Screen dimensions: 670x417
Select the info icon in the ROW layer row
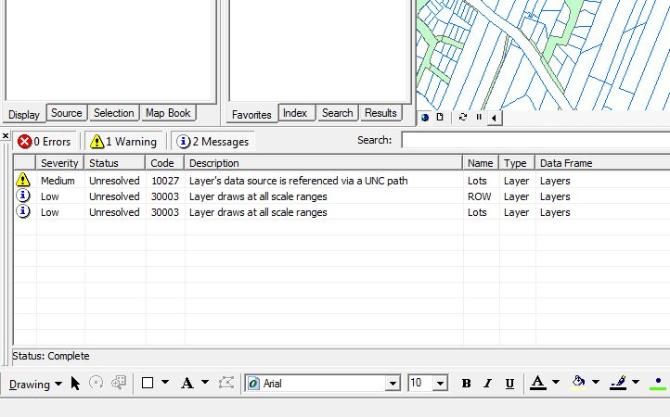[x=23, y=196]
